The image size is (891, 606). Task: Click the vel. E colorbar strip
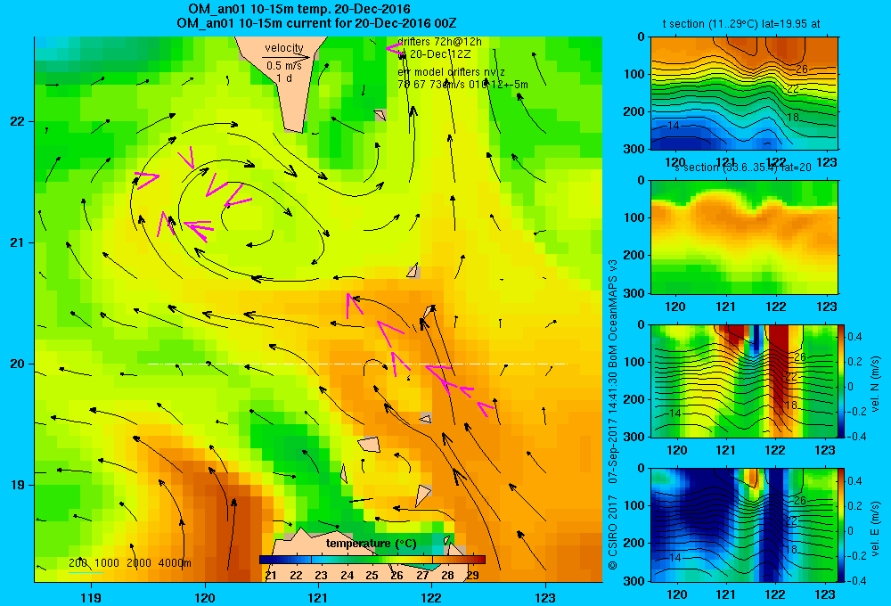click(x=842, y=525)
